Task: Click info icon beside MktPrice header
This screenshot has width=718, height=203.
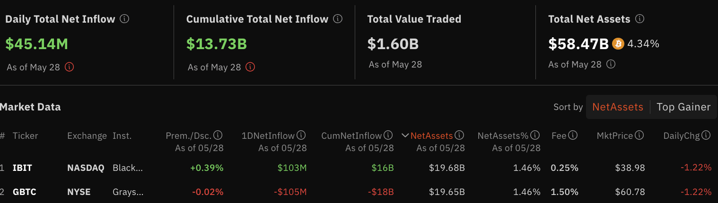Action: coord(639,135)
